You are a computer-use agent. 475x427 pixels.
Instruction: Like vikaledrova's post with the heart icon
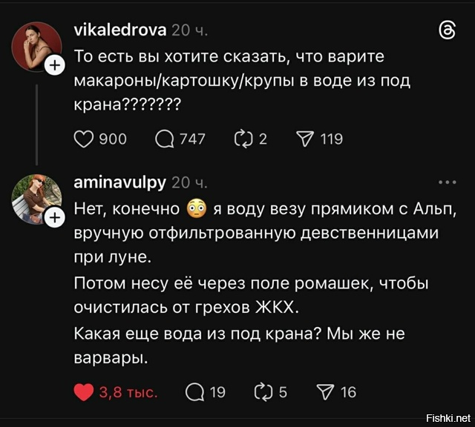pos(86,139)
